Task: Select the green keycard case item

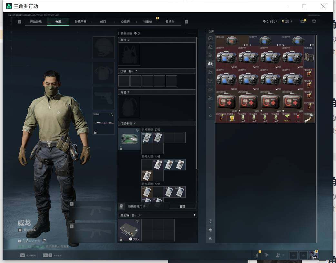Action: (129, 139)
